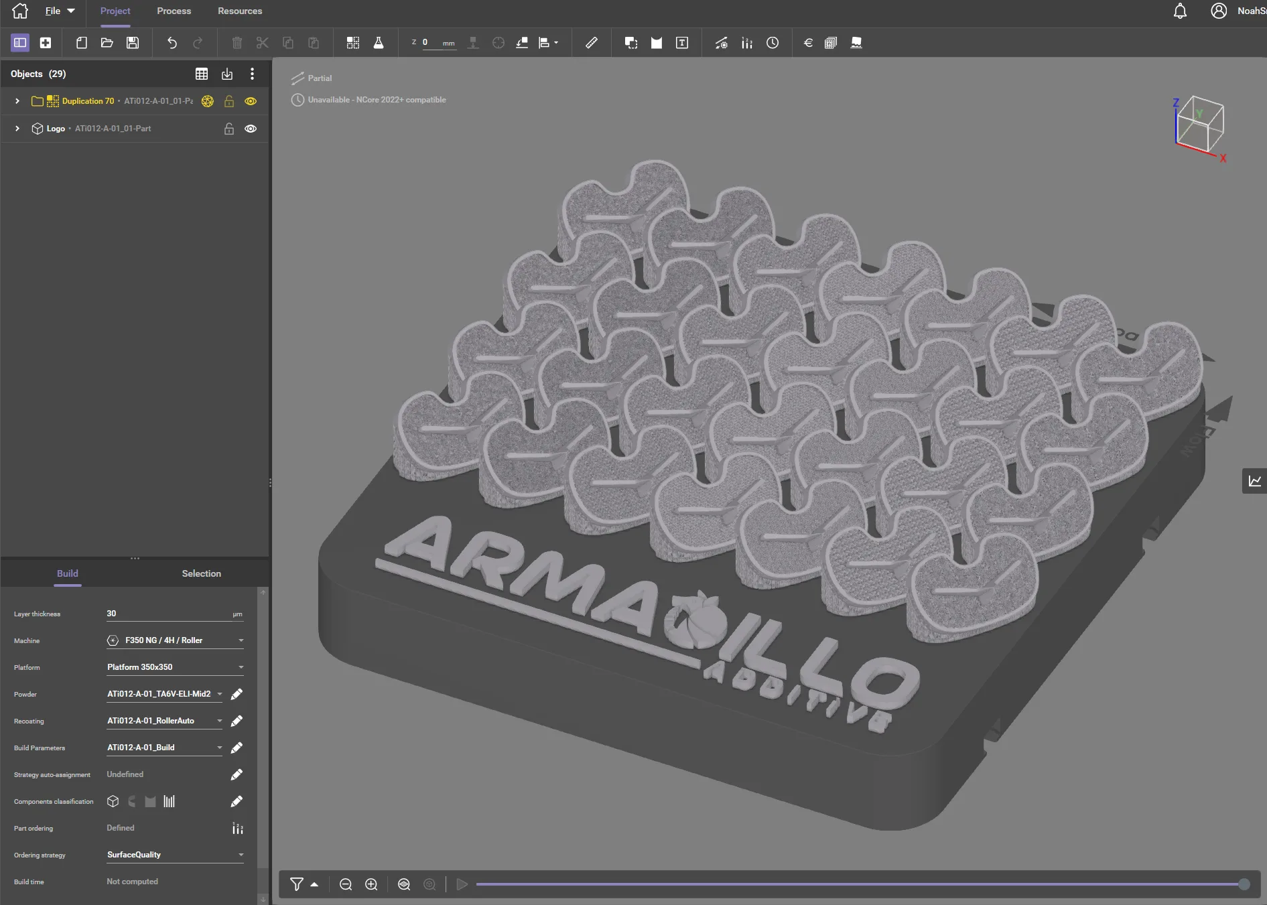Screen dimensions: 1267x905
Task: Fit view to the whole scene
Action: tap(404, 884)
